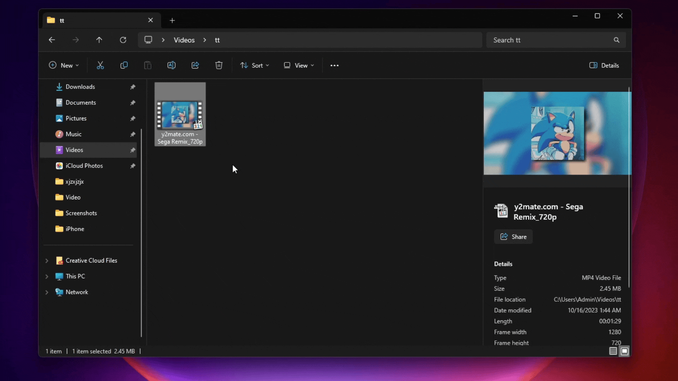Click the MP4 file icon in details pane
Screen dimensions: 678x381
[x=501, y=210]
